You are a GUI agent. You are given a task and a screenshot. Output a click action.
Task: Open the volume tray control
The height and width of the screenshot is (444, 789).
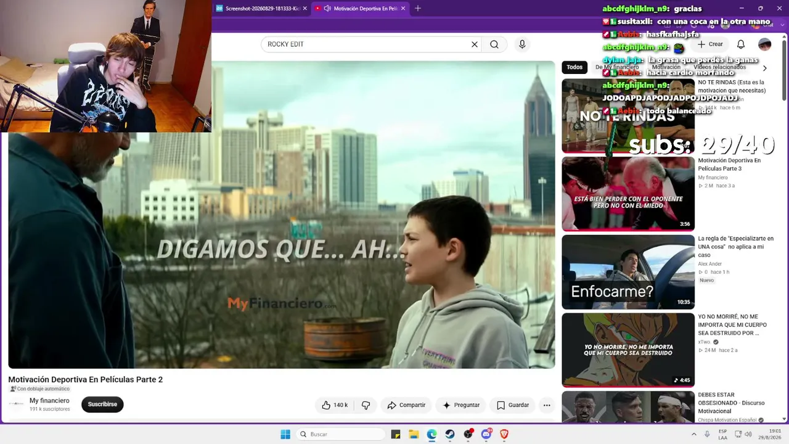pos(748,434)
